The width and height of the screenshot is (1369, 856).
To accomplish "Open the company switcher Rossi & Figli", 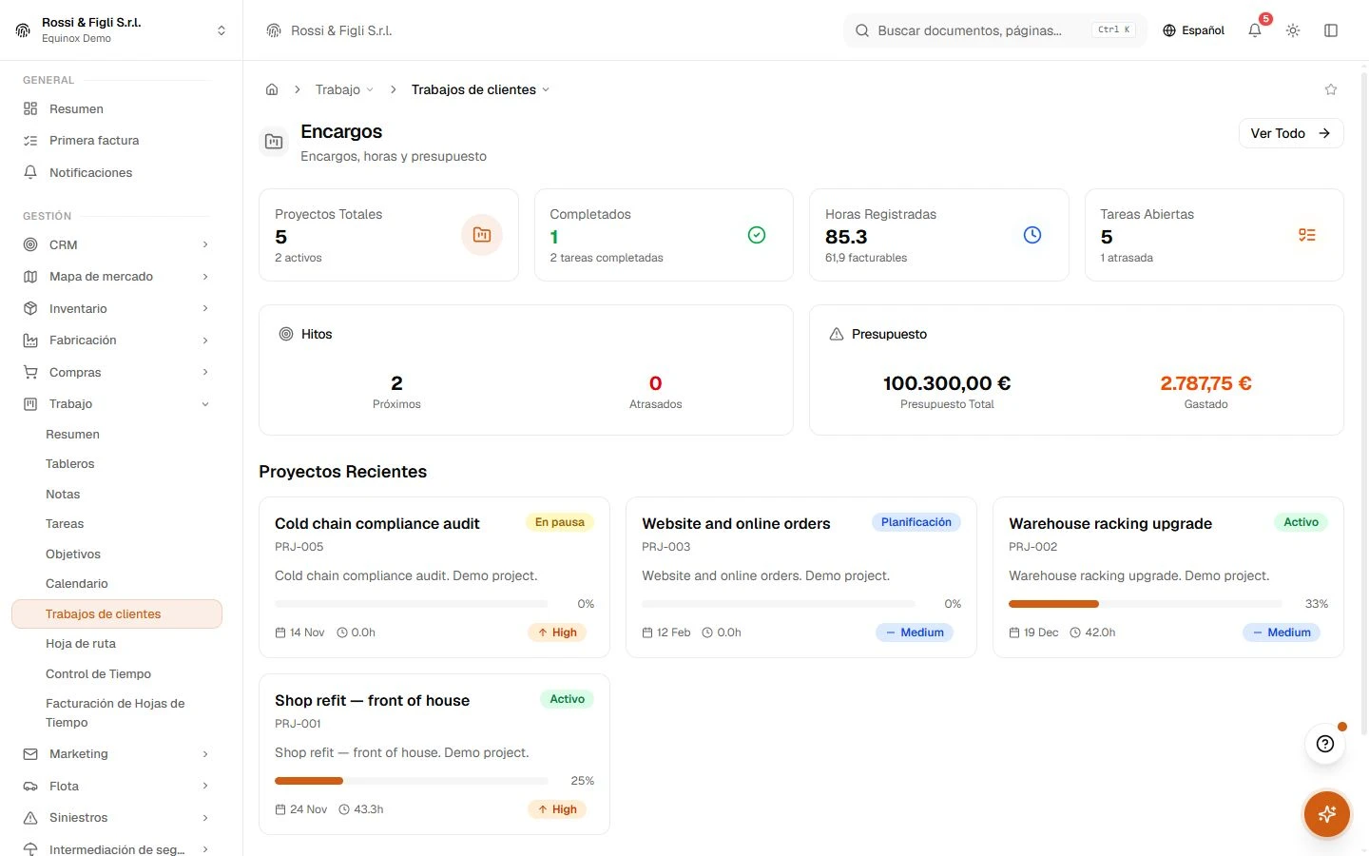I will (x=121, y=30).
